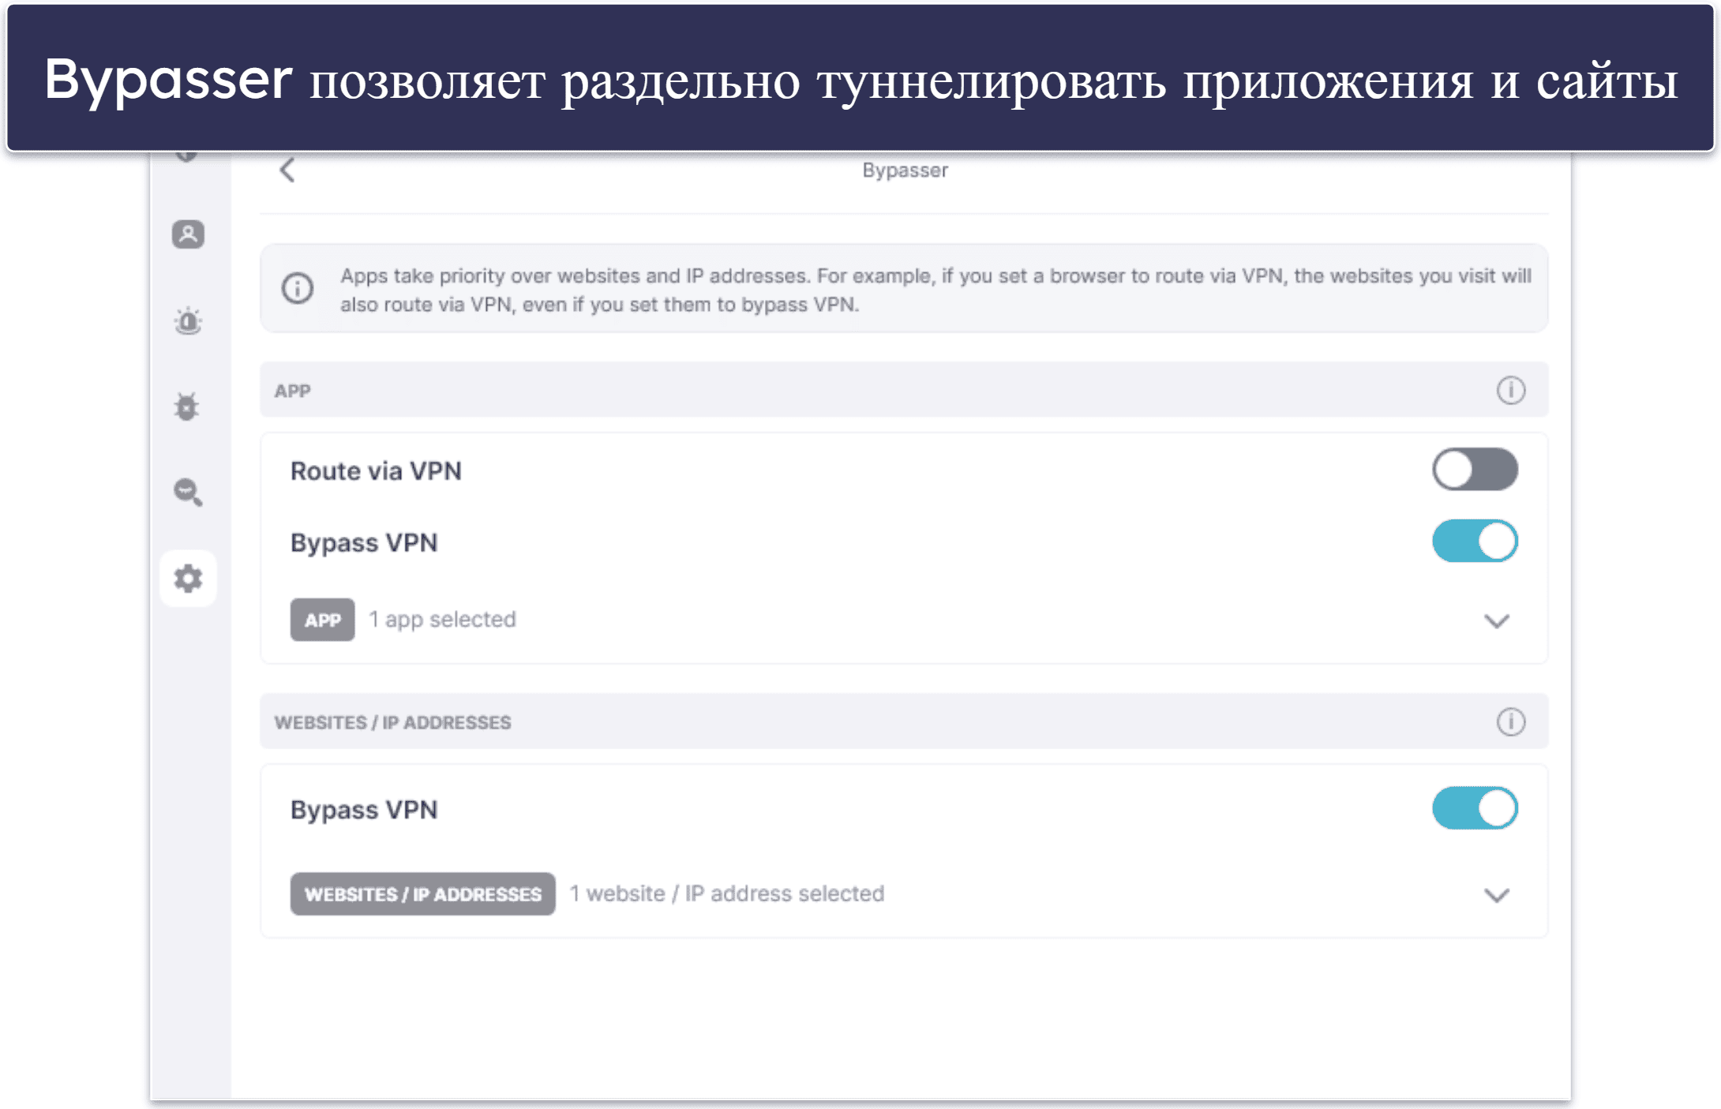
Task: Open the alert siren sidebar icon
Action: coord(188,321)
